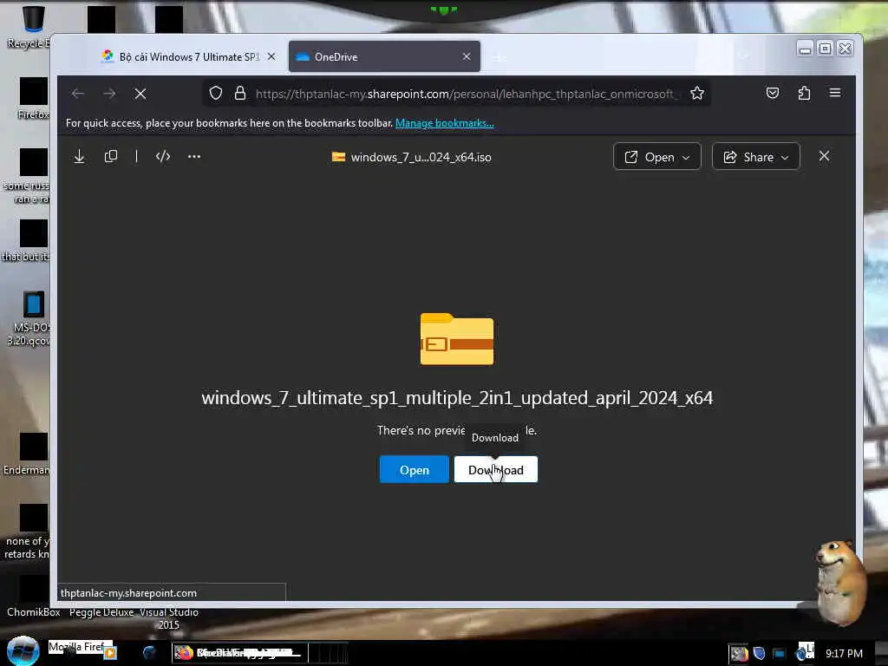Stop page loading with the X button
The image size is (888, 666).
[140, 94]
